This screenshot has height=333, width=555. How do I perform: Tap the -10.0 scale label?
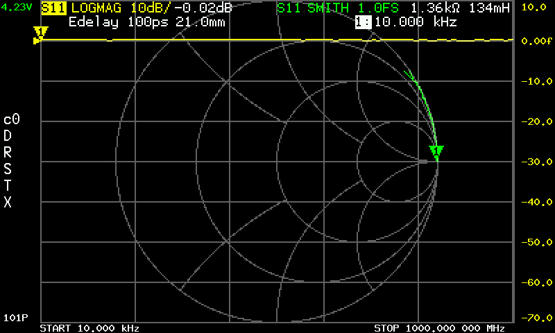point(536,81)
